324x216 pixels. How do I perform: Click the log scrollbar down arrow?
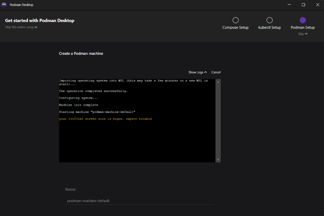[x=218, y=159]
